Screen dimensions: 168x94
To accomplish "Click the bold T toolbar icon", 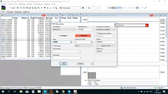I will (45, 8).
